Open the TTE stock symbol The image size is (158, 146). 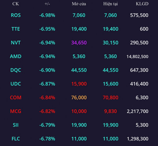click(16, 29)
